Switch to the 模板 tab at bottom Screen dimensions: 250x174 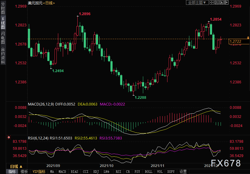pos(24,172)
